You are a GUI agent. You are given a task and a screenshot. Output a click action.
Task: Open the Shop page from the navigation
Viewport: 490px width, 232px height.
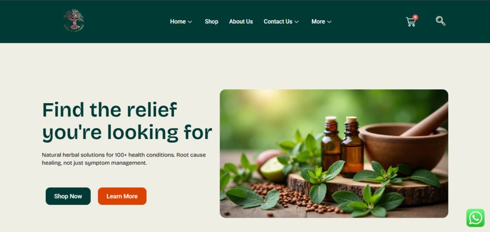212,21
